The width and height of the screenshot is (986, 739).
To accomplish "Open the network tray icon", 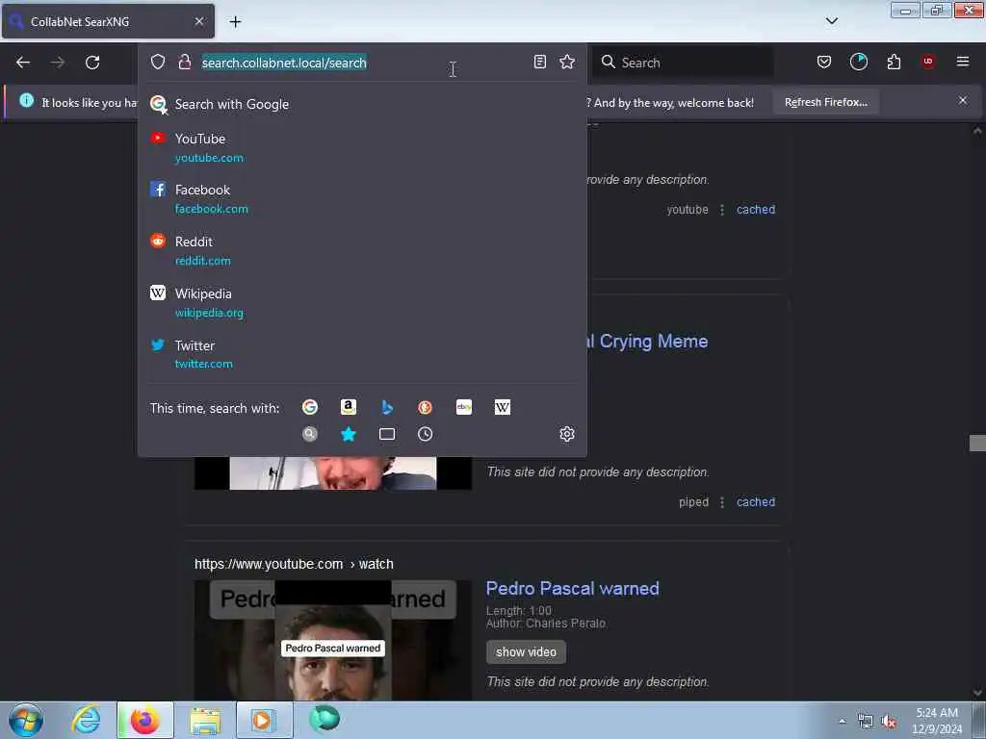I will (866, 722).
